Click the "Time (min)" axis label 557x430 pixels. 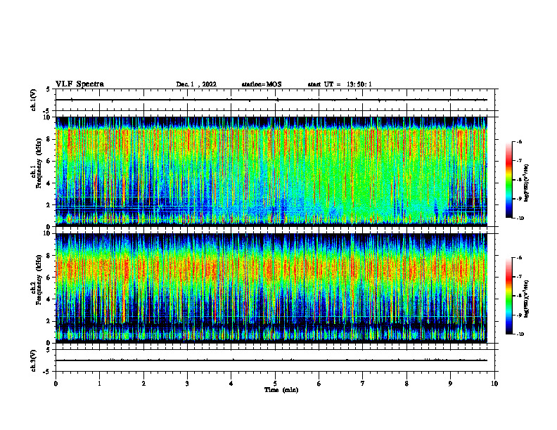pos(281,390)
